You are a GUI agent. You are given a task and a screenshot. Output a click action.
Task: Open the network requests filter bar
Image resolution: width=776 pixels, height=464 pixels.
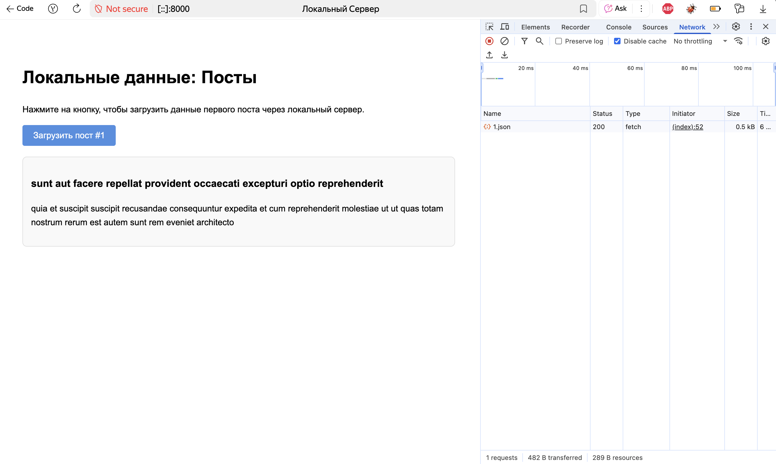click(x=524, y=41)
